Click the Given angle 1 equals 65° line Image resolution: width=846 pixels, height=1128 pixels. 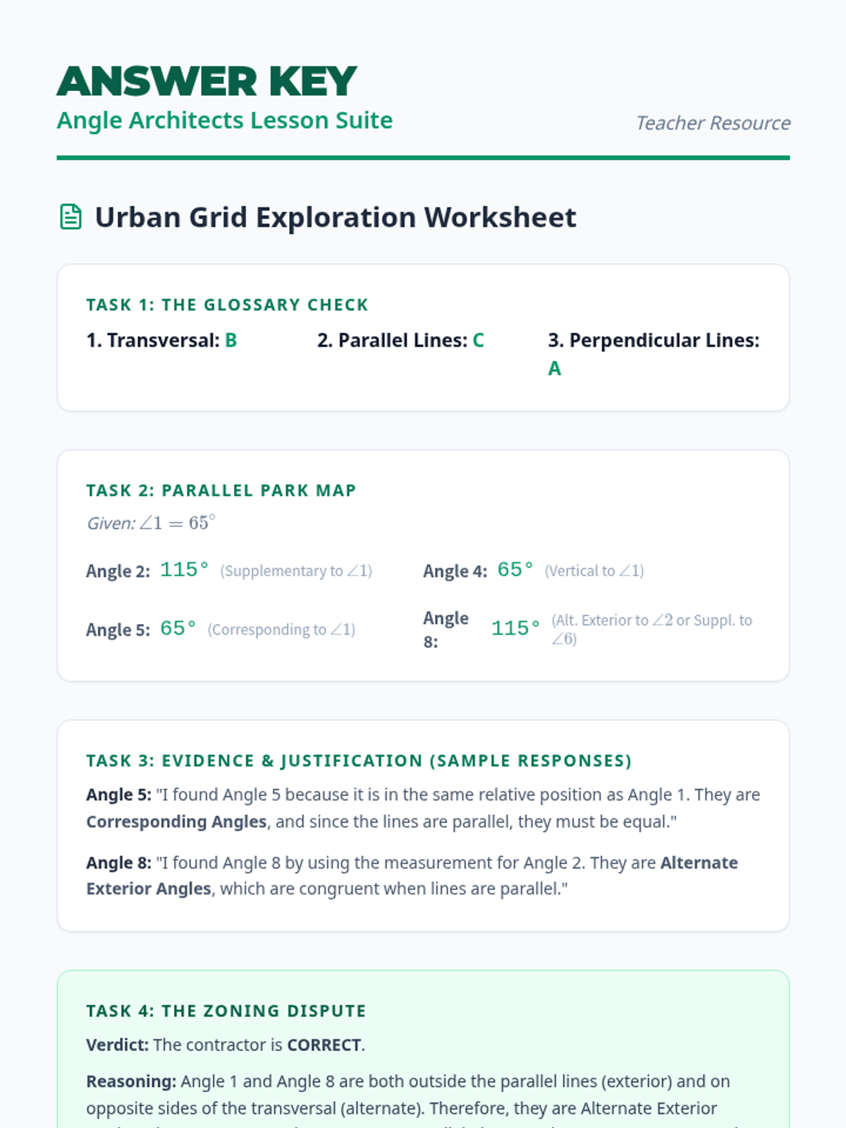(151, 523)
